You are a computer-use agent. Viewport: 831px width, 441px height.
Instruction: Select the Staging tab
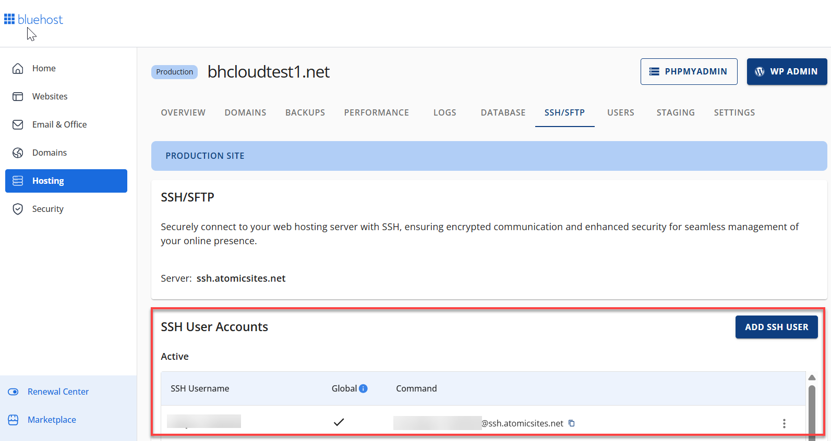[675, 112]
